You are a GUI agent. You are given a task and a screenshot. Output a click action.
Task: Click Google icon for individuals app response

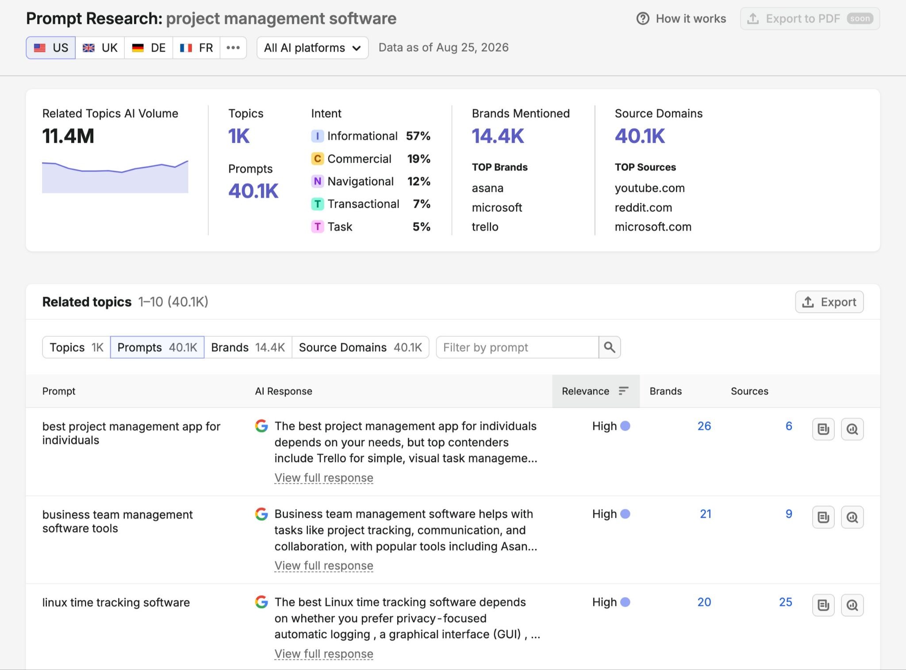261,426
